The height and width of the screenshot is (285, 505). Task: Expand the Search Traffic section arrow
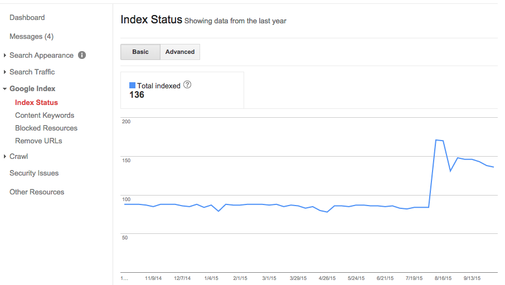(x=5, y=72)
